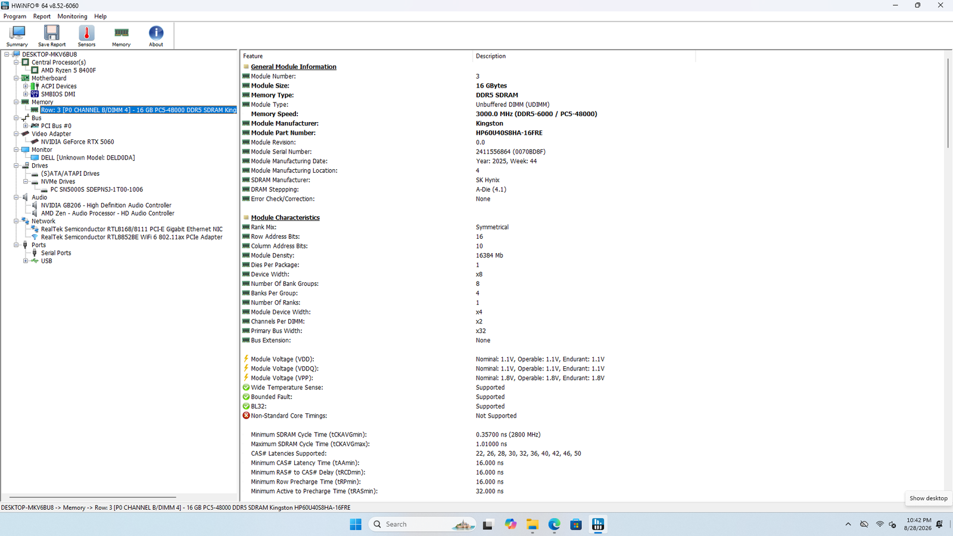Launch Copilot from the taskbar
953x536 pixels.
(510, 524)
